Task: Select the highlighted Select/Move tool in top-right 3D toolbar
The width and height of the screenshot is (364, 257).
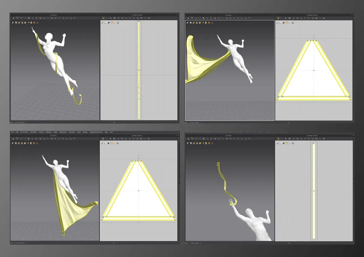Action: (x=192, y=18)
